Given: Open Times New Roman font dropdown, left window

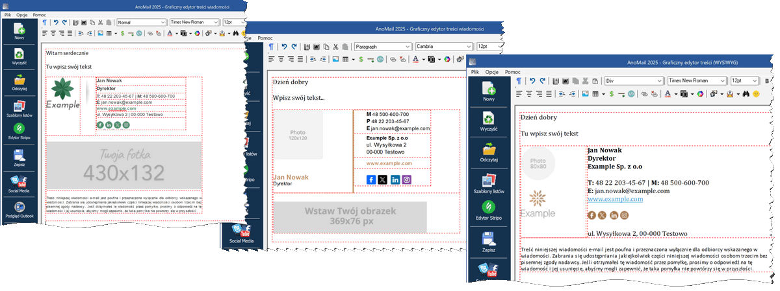Looking at the screenshot, I should pyautogui.click(x=193, y=23).
